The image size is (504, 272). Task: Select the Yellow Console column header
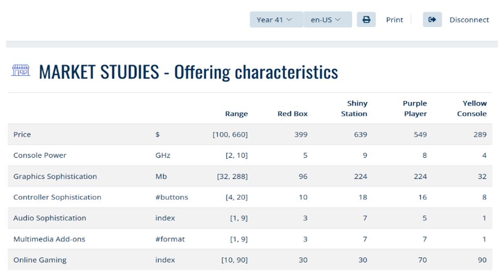coord(472,109)
